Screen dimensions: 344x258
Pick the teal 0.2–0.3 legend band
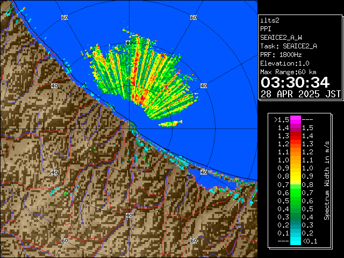[x=296, y=225]
